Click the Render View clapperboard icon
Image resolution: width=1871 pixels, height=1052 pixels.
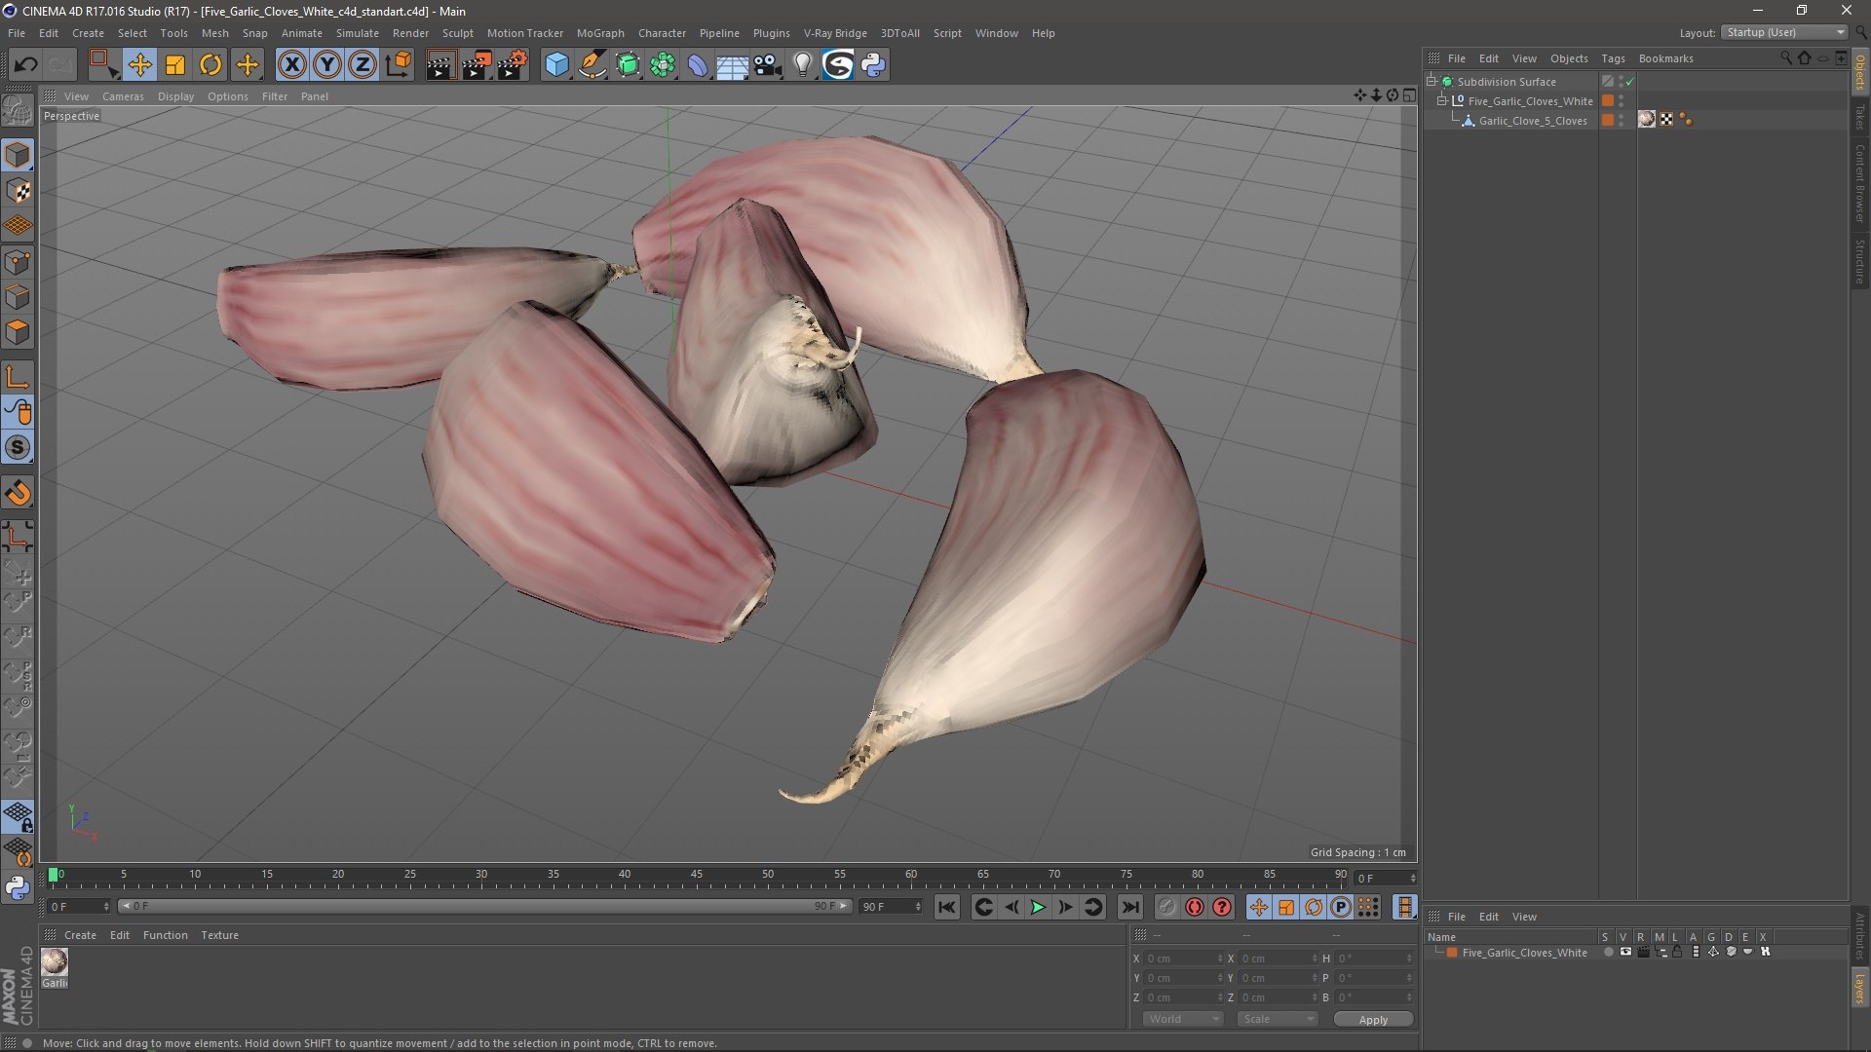pyautogui.click(x=440, y=65)
